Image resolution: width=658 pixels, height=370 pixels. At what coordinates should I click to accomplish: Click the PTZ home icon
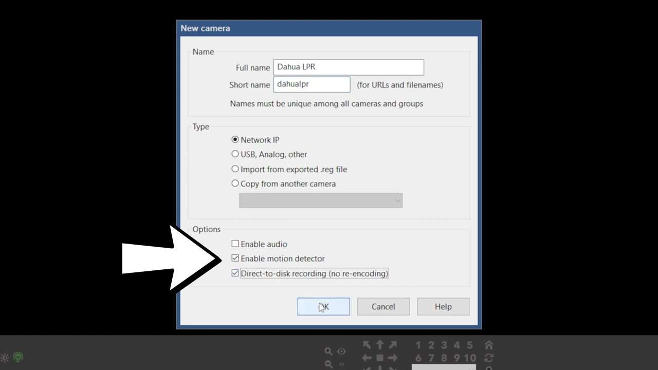pos(489,345)
